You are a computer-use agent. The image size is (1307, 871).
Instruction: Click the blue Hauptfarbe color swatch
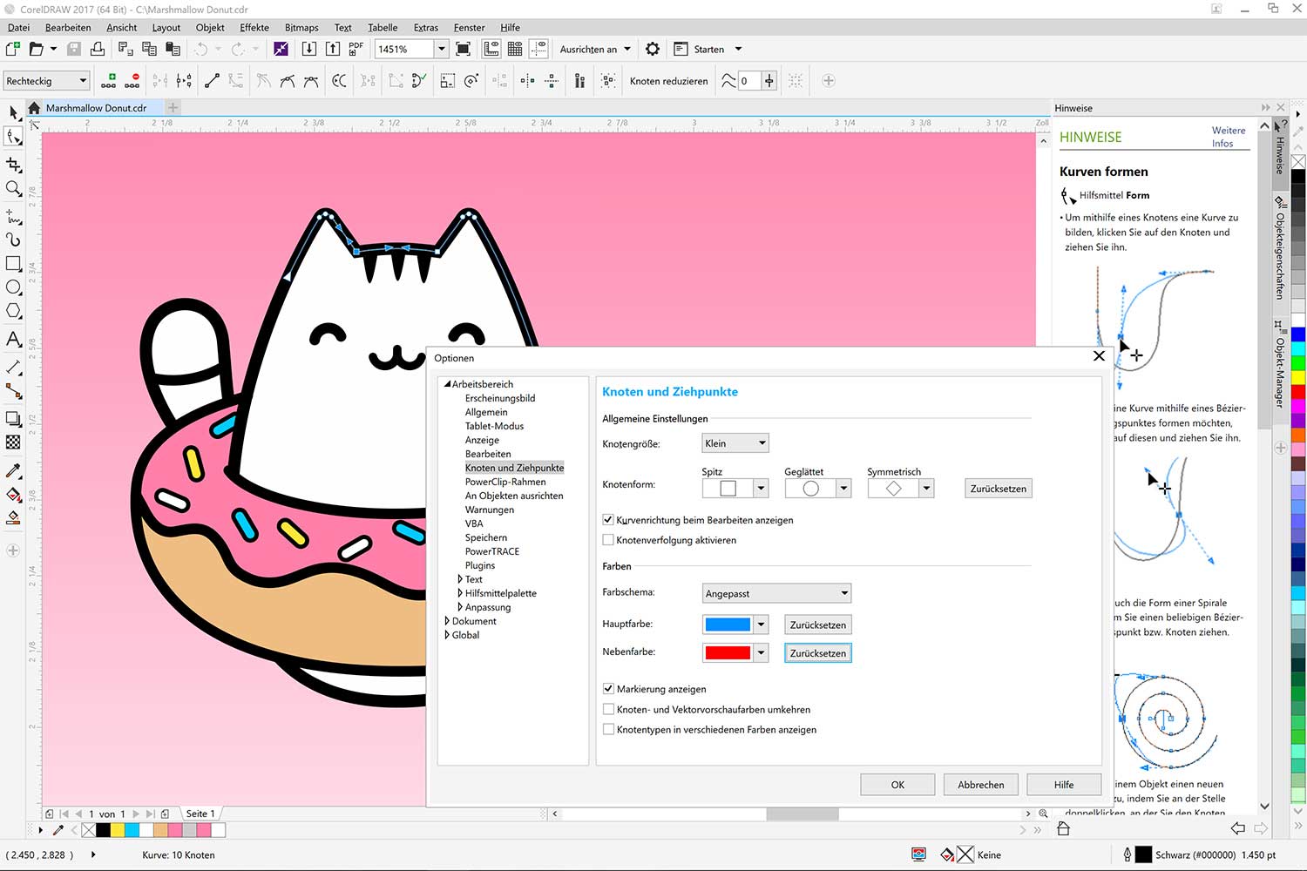(x=728, y=624)
